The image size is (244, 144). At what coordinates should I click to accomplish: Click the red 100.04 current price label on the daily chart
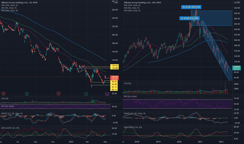point(114,77)
